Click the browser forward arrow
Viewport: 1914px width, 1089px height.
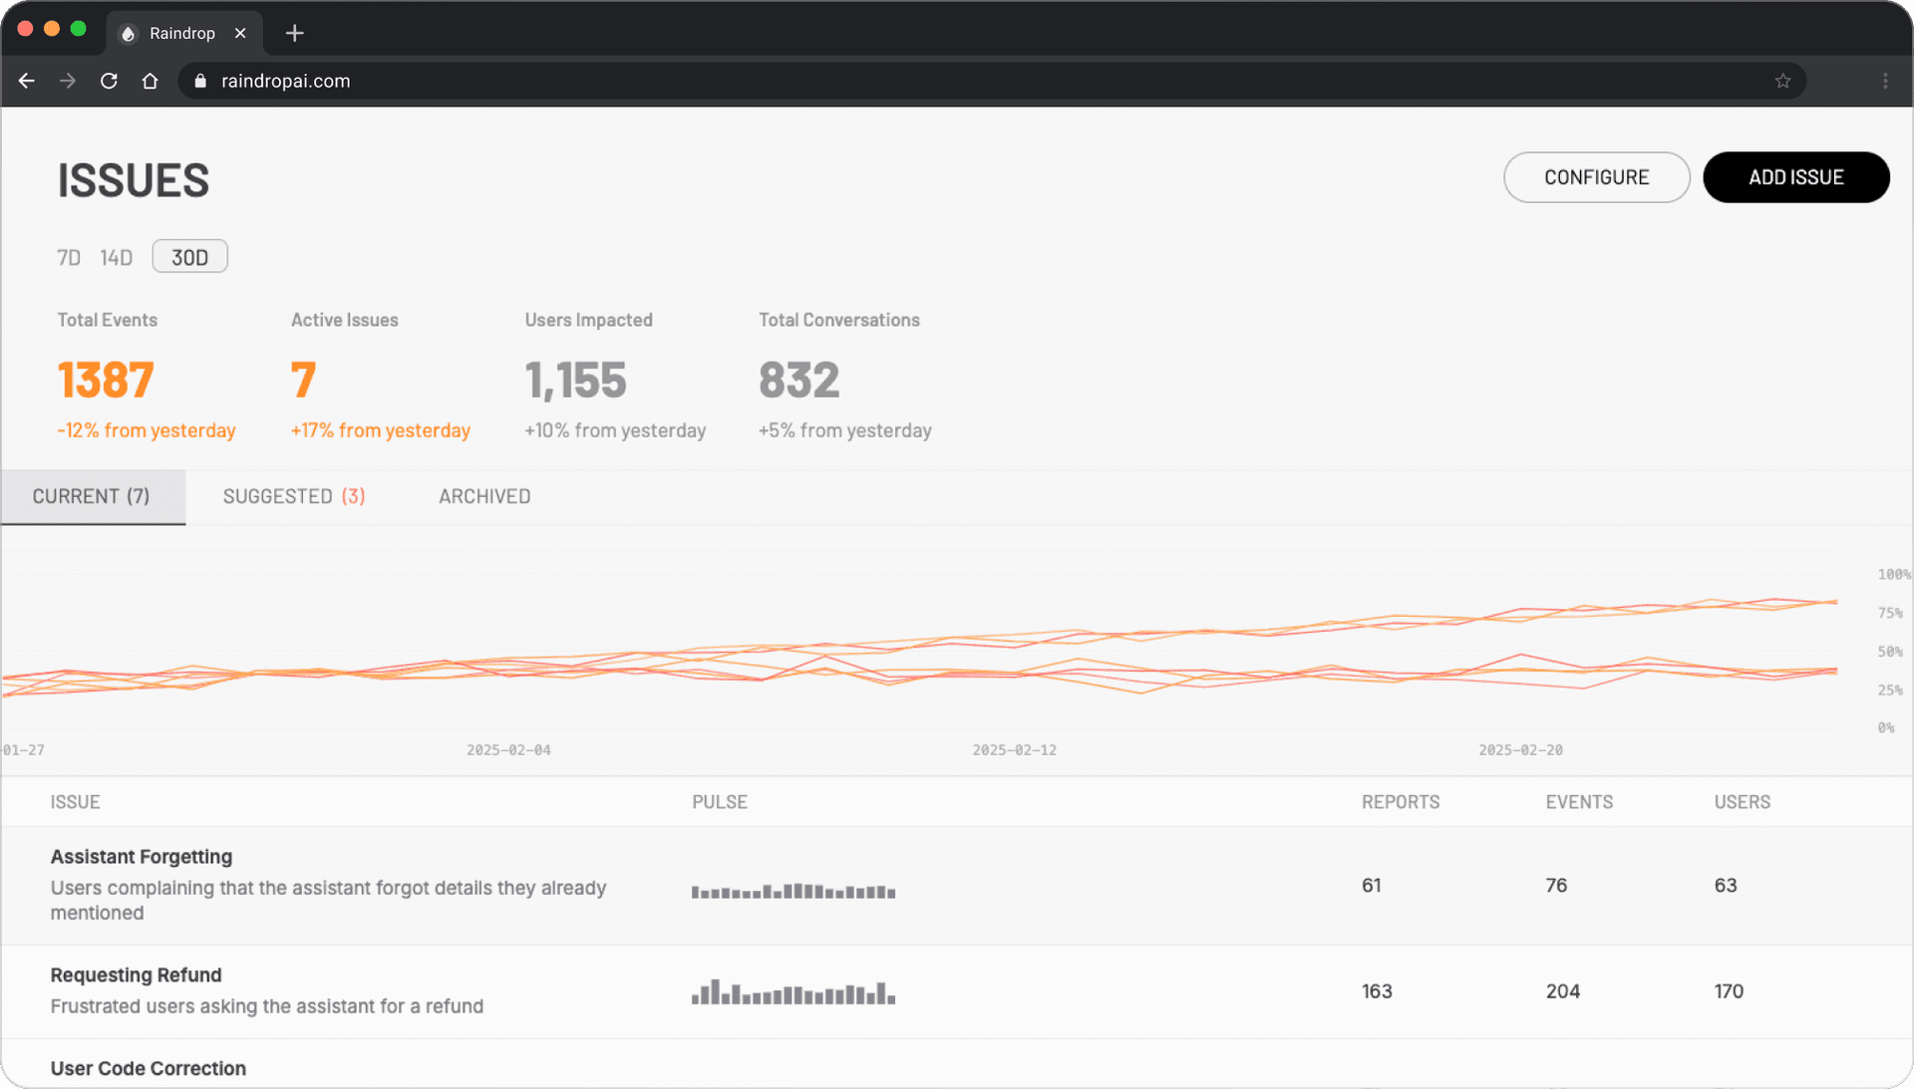[68, 81]
